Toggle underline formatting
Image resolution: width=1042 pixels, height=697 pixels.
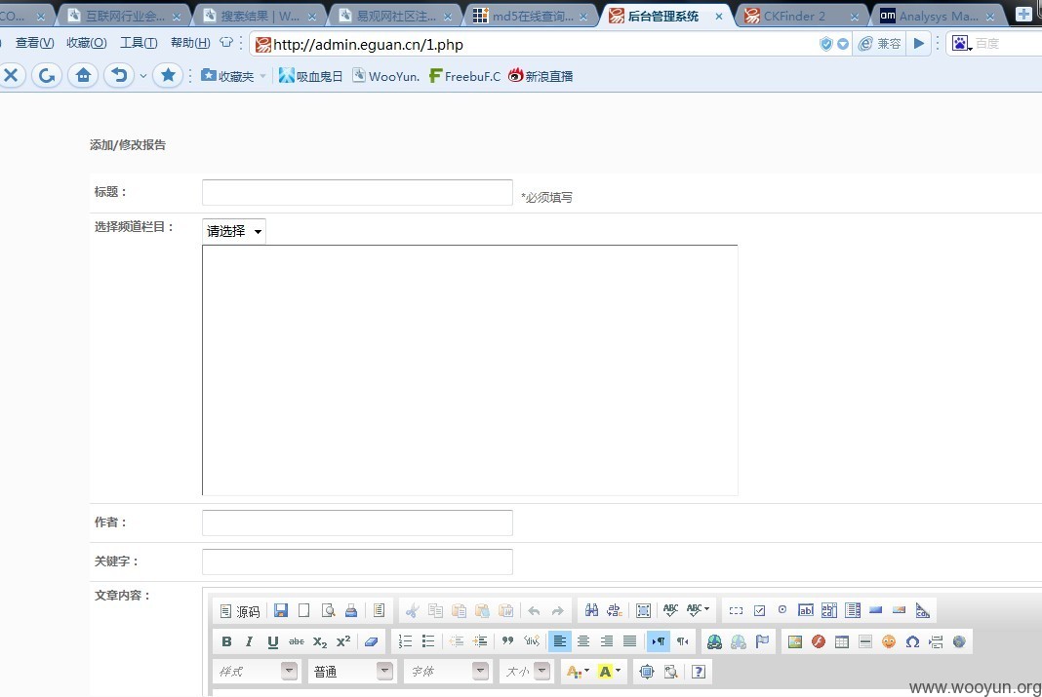[x=272, y=641]
